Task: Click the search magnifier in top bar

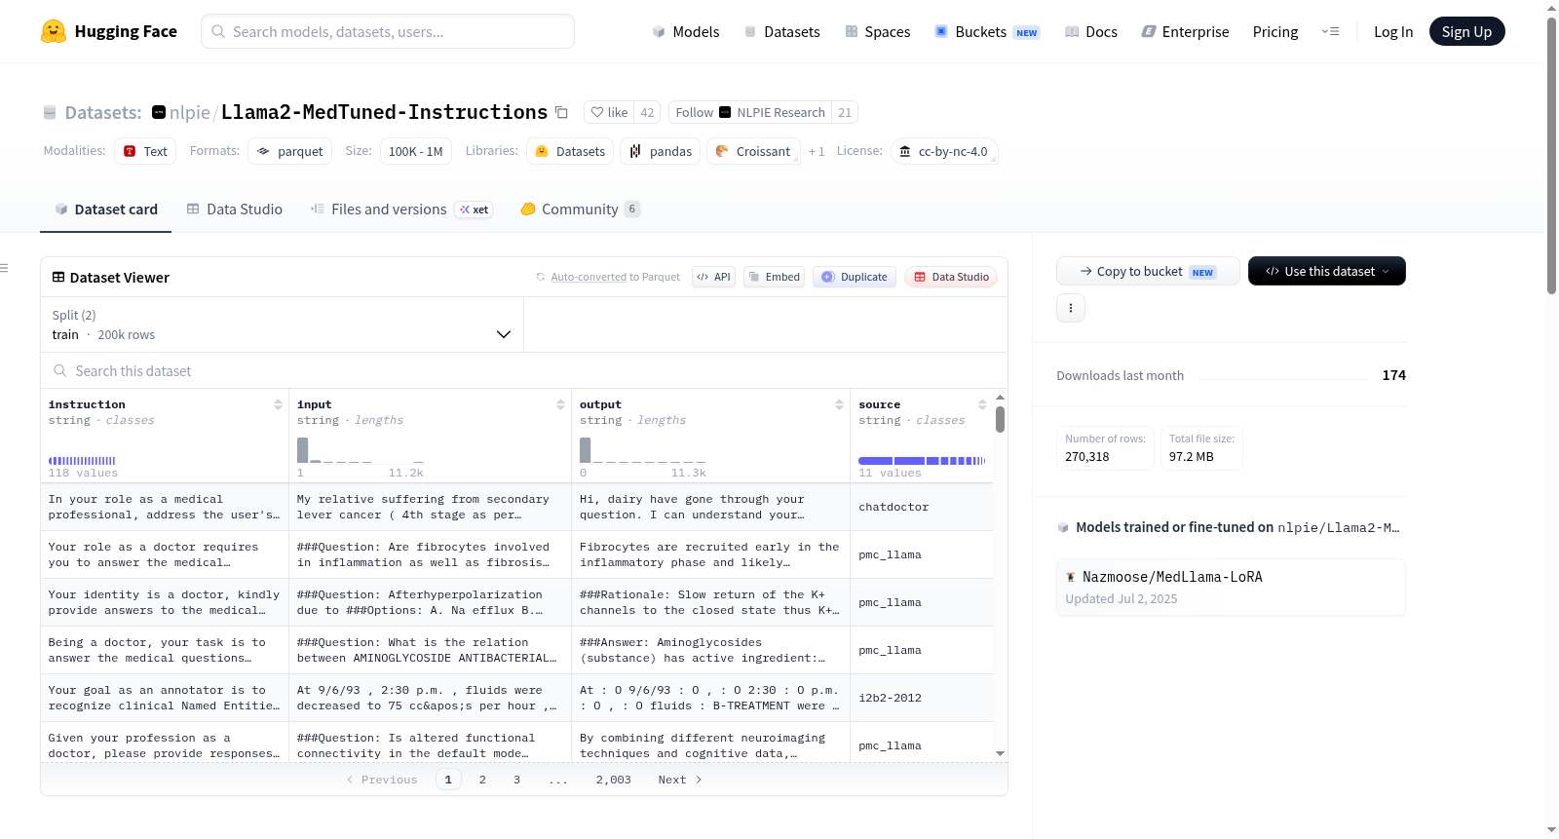Action: 218,31
